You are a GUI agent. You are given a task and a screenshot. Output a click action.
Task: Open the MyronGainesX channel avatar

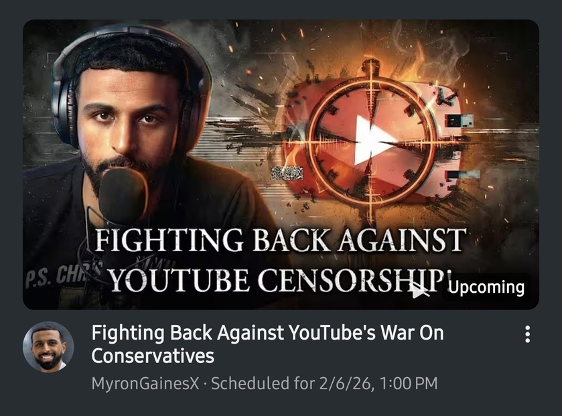(48, 347)
